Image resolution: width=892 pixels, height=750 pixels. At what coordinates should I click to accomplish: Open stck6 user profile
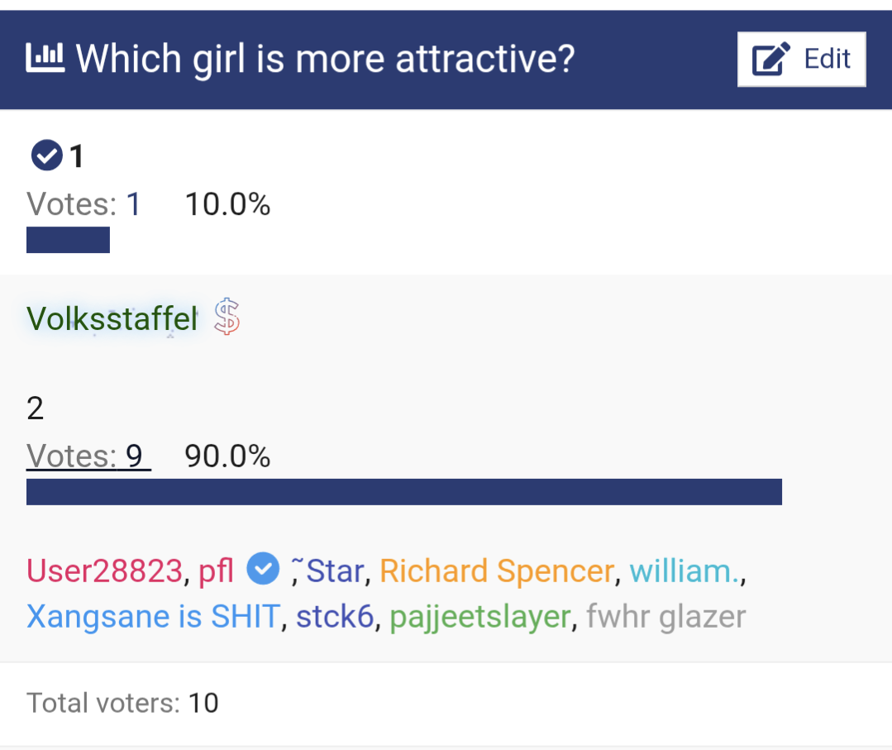(x=335, y=616)
